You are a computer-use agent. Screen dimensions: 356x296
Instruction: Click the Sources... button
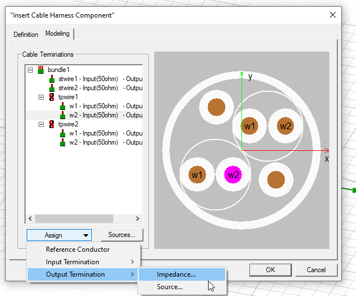(x=122, y=235)
